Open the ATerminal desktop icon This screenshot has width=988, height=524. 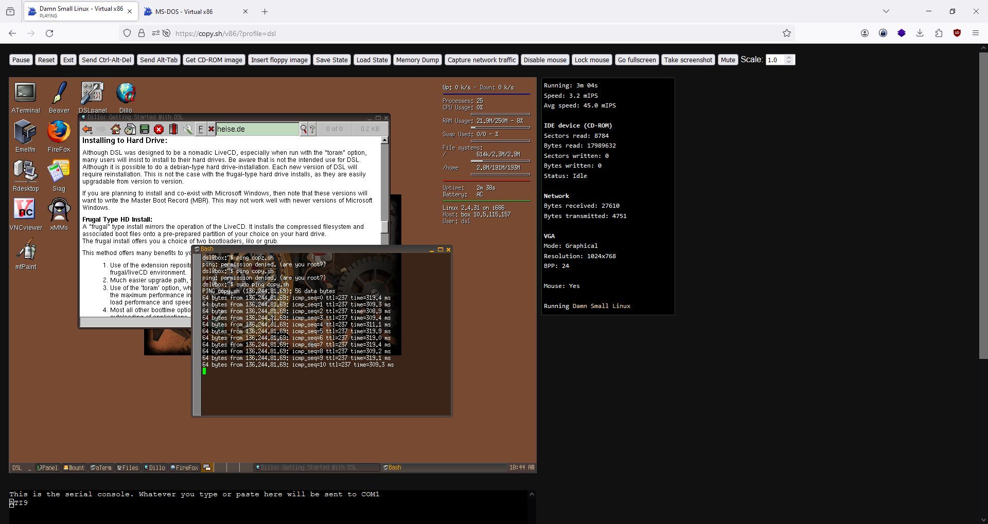pos(25,98)
